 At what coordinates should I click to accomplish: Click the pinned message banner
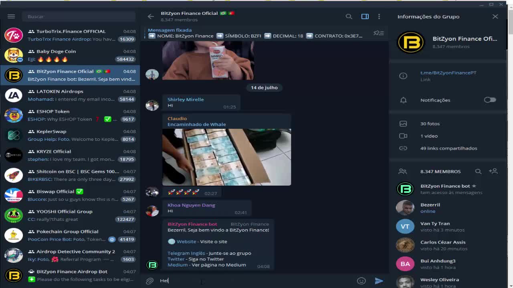pos(256,33)
